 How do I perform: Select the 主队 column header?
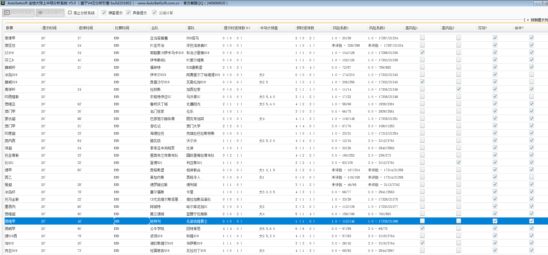pyautogui.click(x=155, y=28)
